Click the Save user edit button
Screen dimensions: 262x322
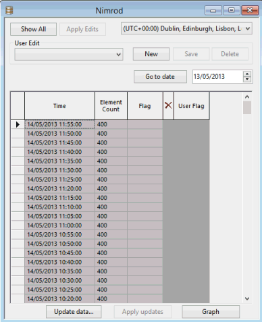(x=191, y=54)
